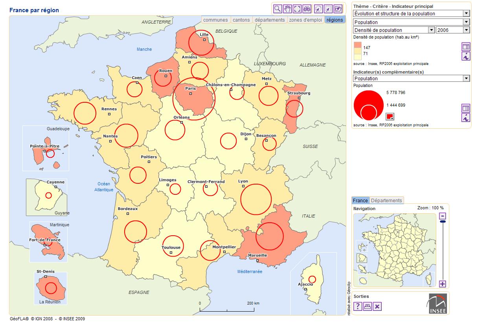
Task: Select the Départements navigation tab
Action: tap(387, 200)
